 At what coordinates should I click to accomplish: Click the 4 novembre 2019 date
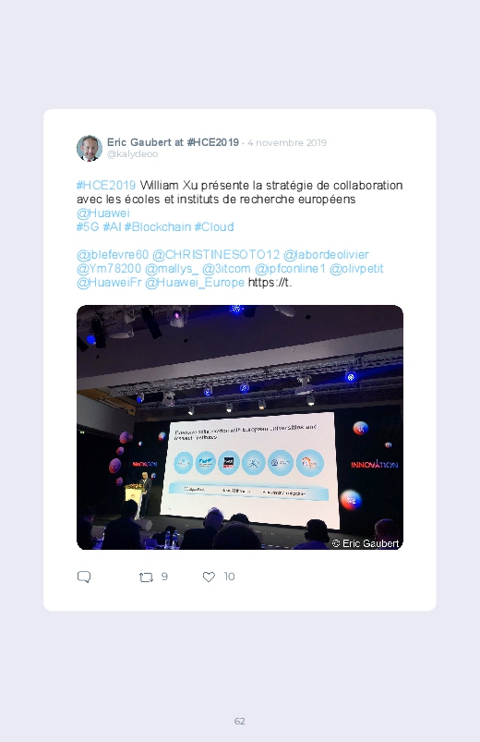tap(287, 143)
